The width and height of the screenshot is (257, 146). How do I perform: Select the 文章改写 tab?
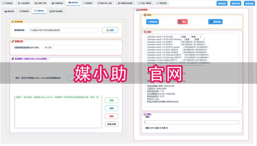pyautogui.click(x=88, y=3)
